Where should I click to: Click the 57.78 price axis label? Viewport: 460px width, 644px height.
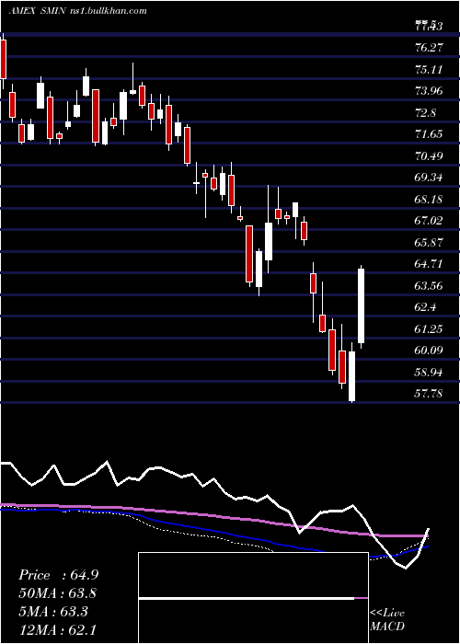pyautogui.click(x=429, y=394)
